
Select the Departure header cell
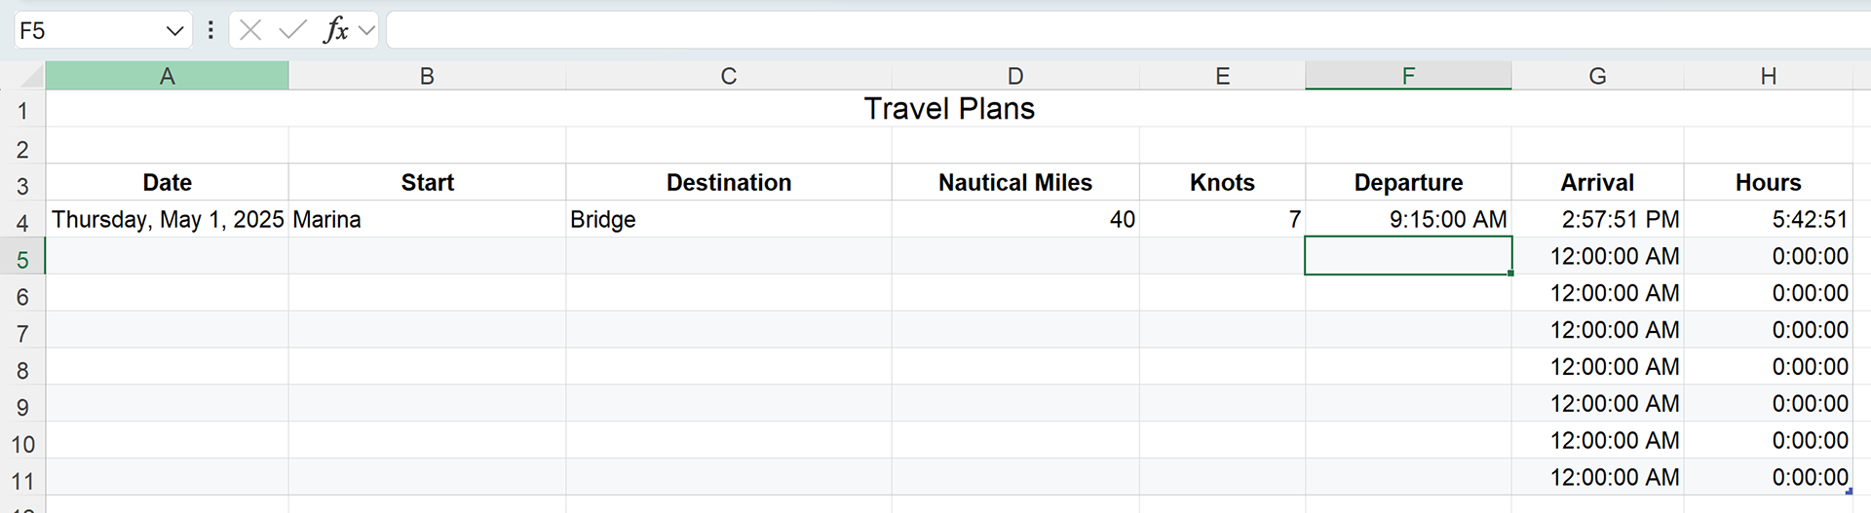point(1408,182)
